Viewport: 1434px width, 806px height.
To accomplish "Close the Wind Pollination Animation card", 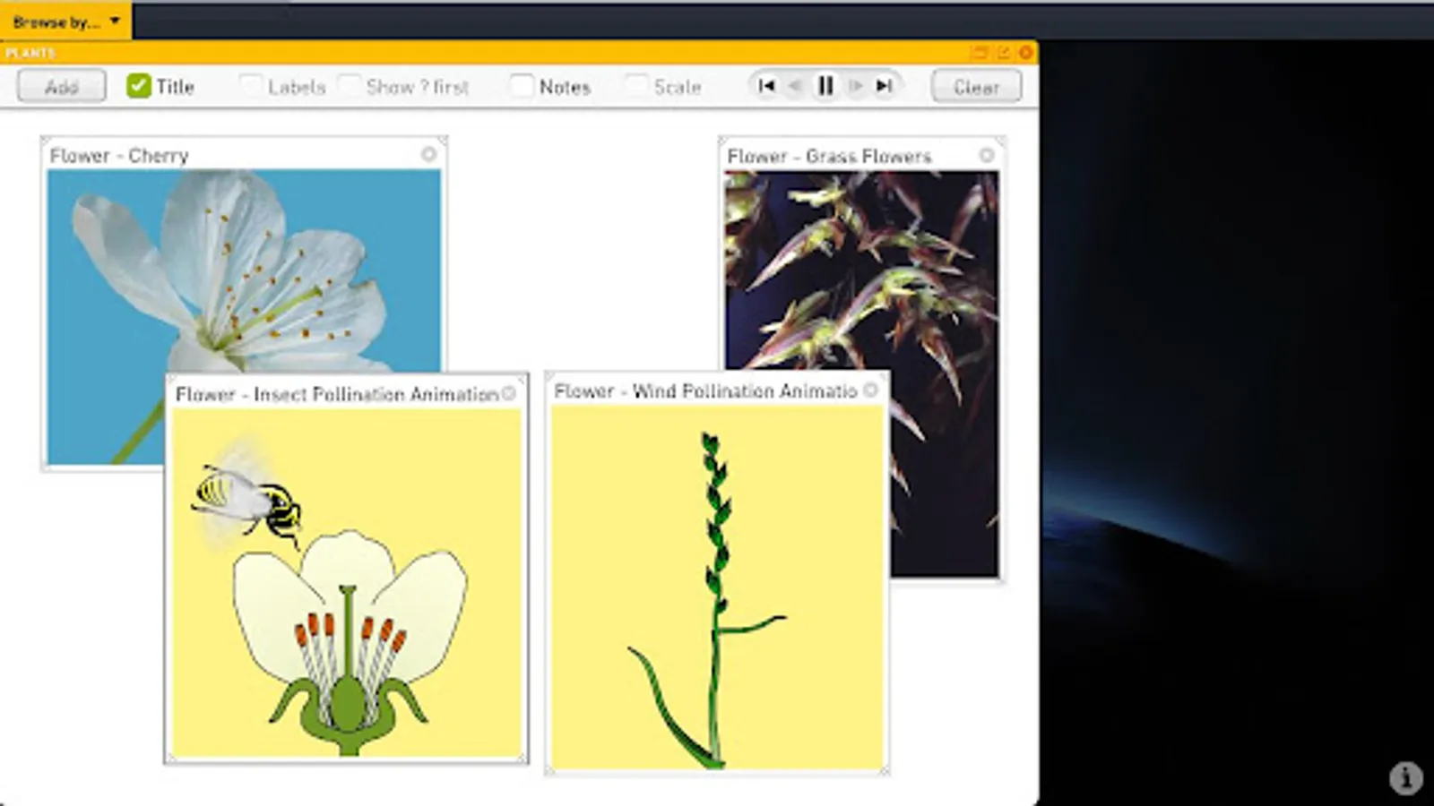I will point(870,390).
